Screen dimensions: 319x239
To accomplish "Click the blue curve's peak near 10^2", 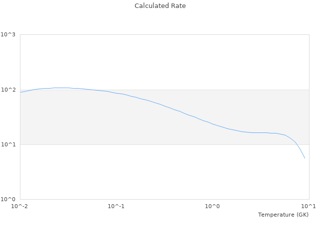I will 60,88.
